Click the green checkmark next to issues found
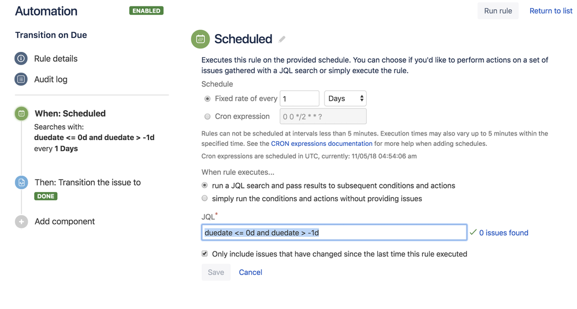Viewport: 577px width, 309px height. pyautogui.click(x=473, y=232)
